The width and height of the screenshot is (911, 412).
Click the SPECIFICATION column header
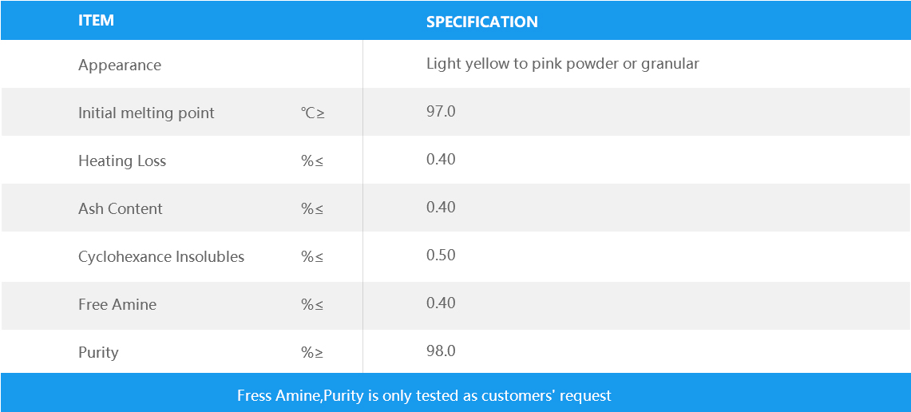tap(481, 22)
